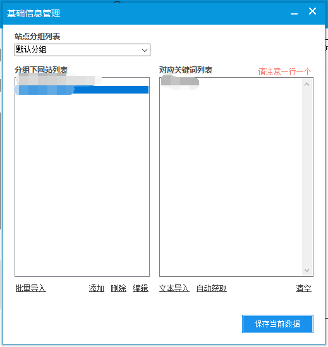Click the 批量导入 link

click(31, 288)
